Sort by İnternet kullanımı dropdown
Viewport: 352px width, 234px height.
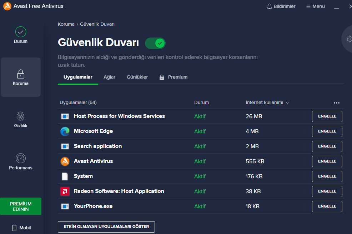267,103
